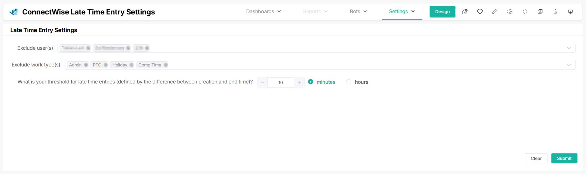This screenshot has height=174, width=586.
Task: Favorite this page with heart icon
Action: tap(480, 12)
